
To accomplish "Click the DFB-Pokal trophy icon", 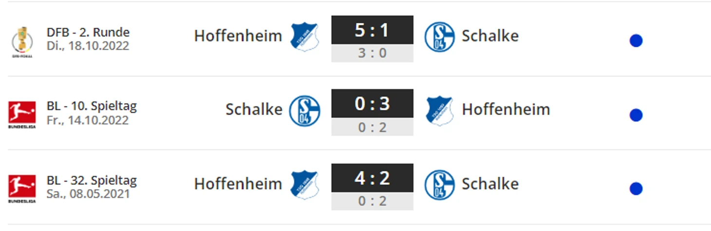I will point(22,42).
